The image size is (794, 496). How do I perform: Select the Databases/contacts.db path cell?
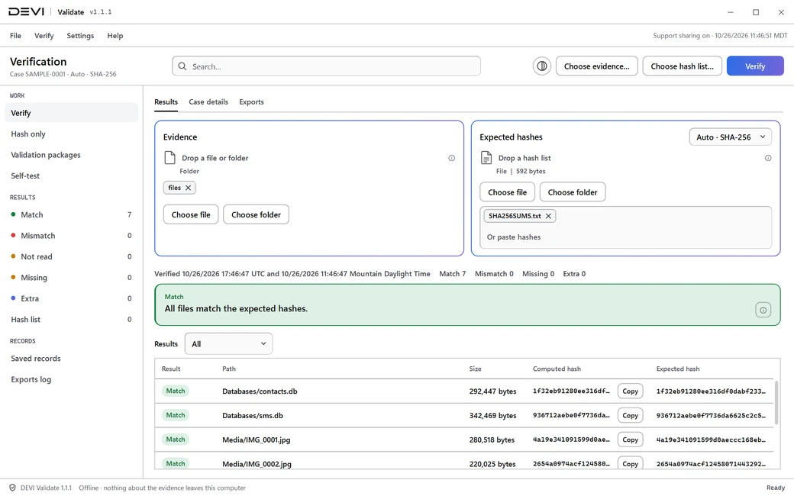pos(260,391)
